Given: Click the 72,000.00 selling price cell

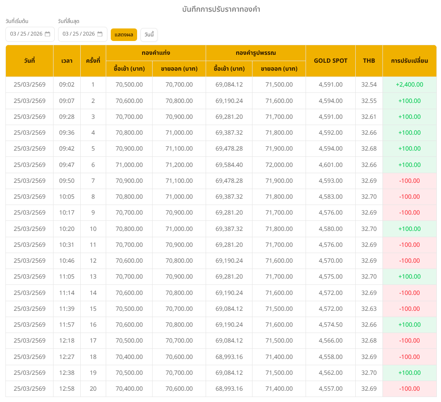Looking at the screenshot, I should 279,165.
